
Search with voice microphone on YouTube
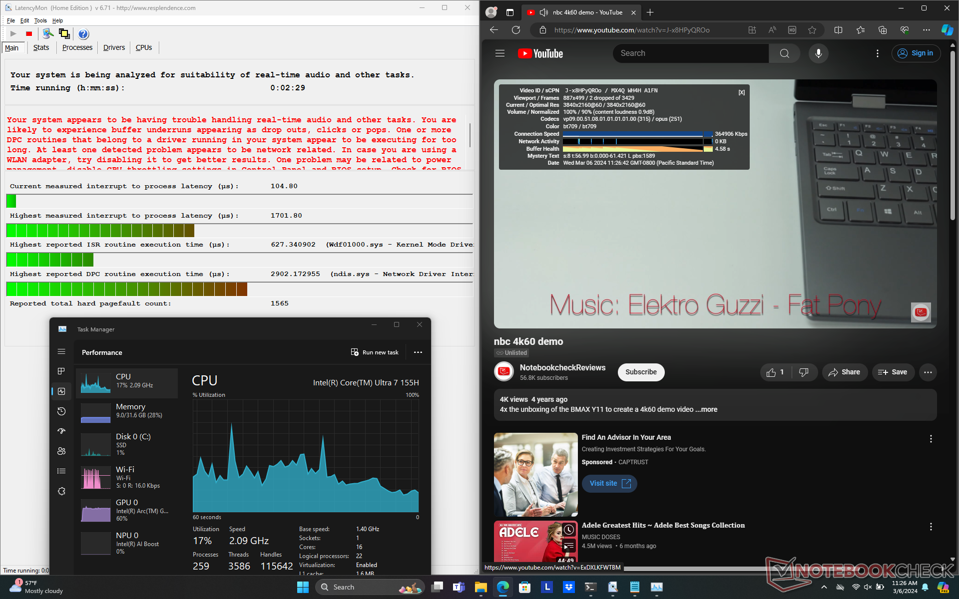pos(818,53)
